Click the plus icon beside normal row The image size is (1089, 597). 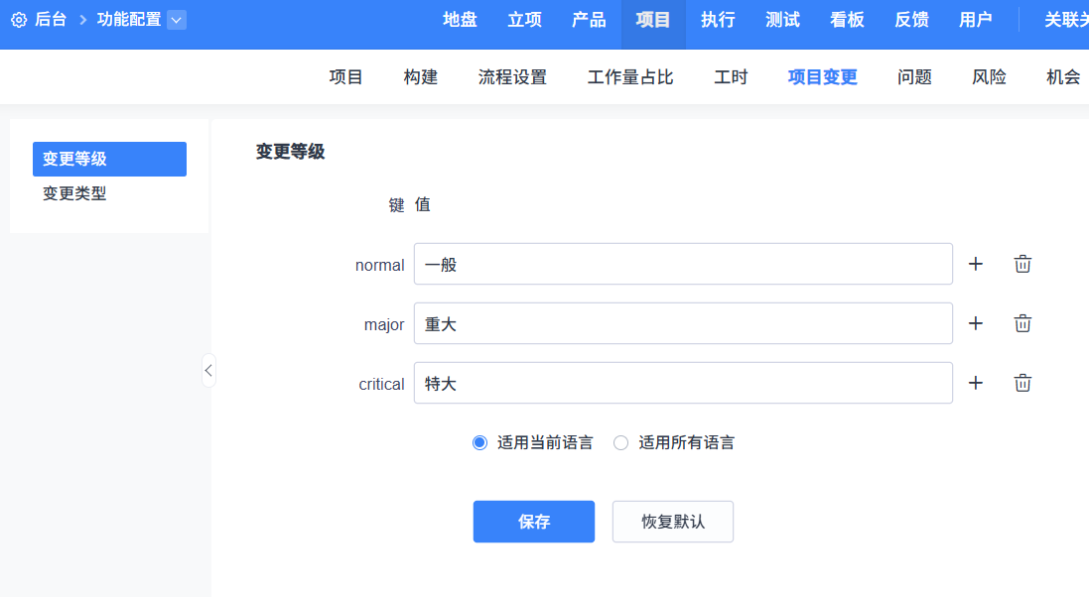(976, 264)
